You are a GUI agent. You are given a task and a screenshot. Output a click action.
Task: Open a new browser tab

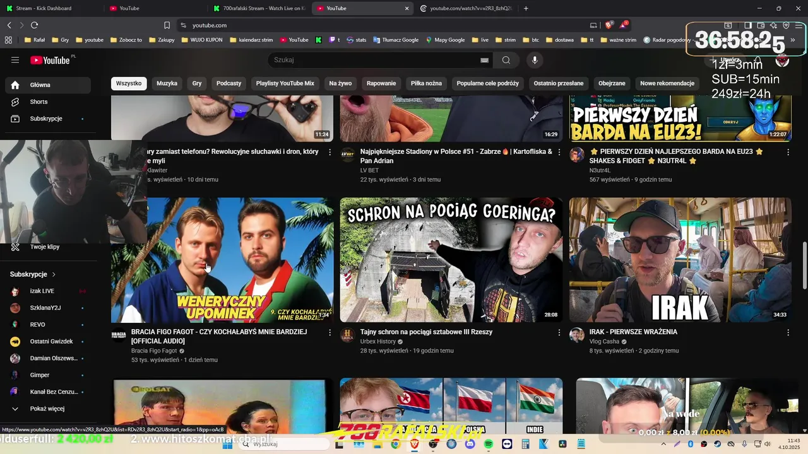526,8
